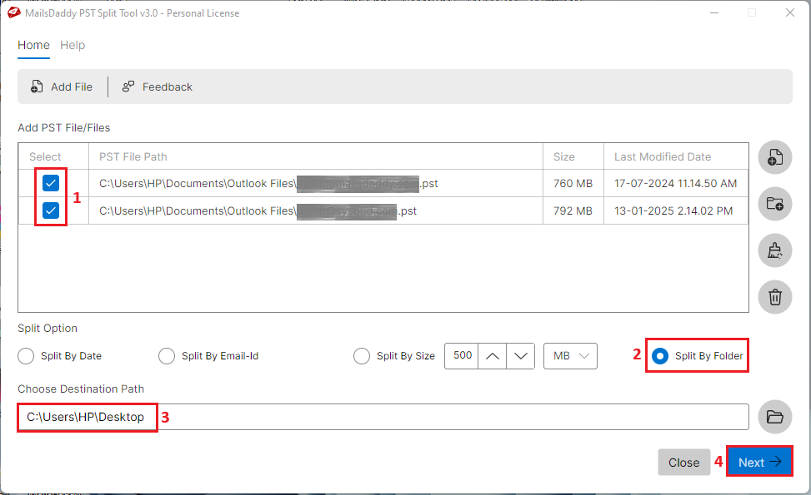Click the Next button
Image resolution: width=811 pixels, height=495 pixels.
[x=759, y=462]
